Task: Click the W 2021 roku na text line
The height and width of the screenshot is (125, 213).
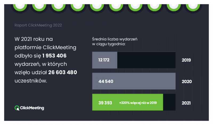Action: 34,39
